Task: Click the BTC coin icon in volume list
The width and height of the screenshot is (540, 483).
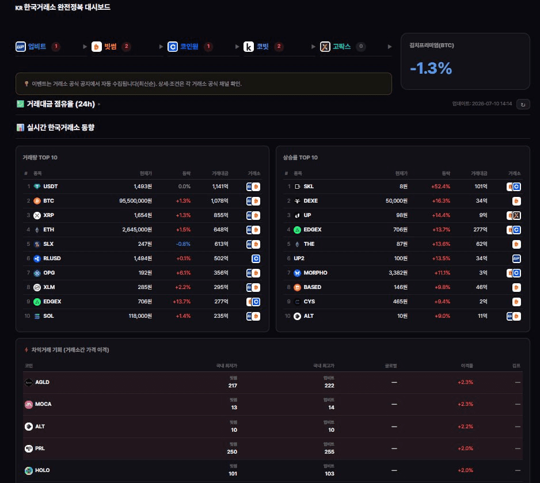Action: point(37,201)
